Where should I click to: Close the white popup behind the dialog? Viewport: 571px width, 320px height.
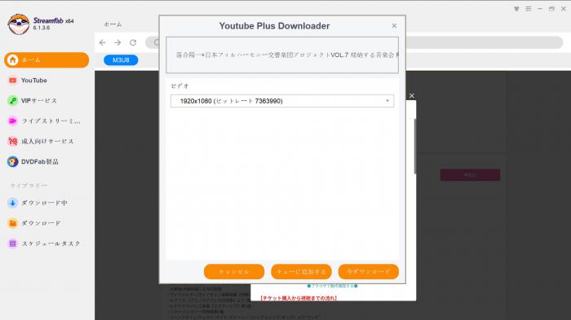411,95
